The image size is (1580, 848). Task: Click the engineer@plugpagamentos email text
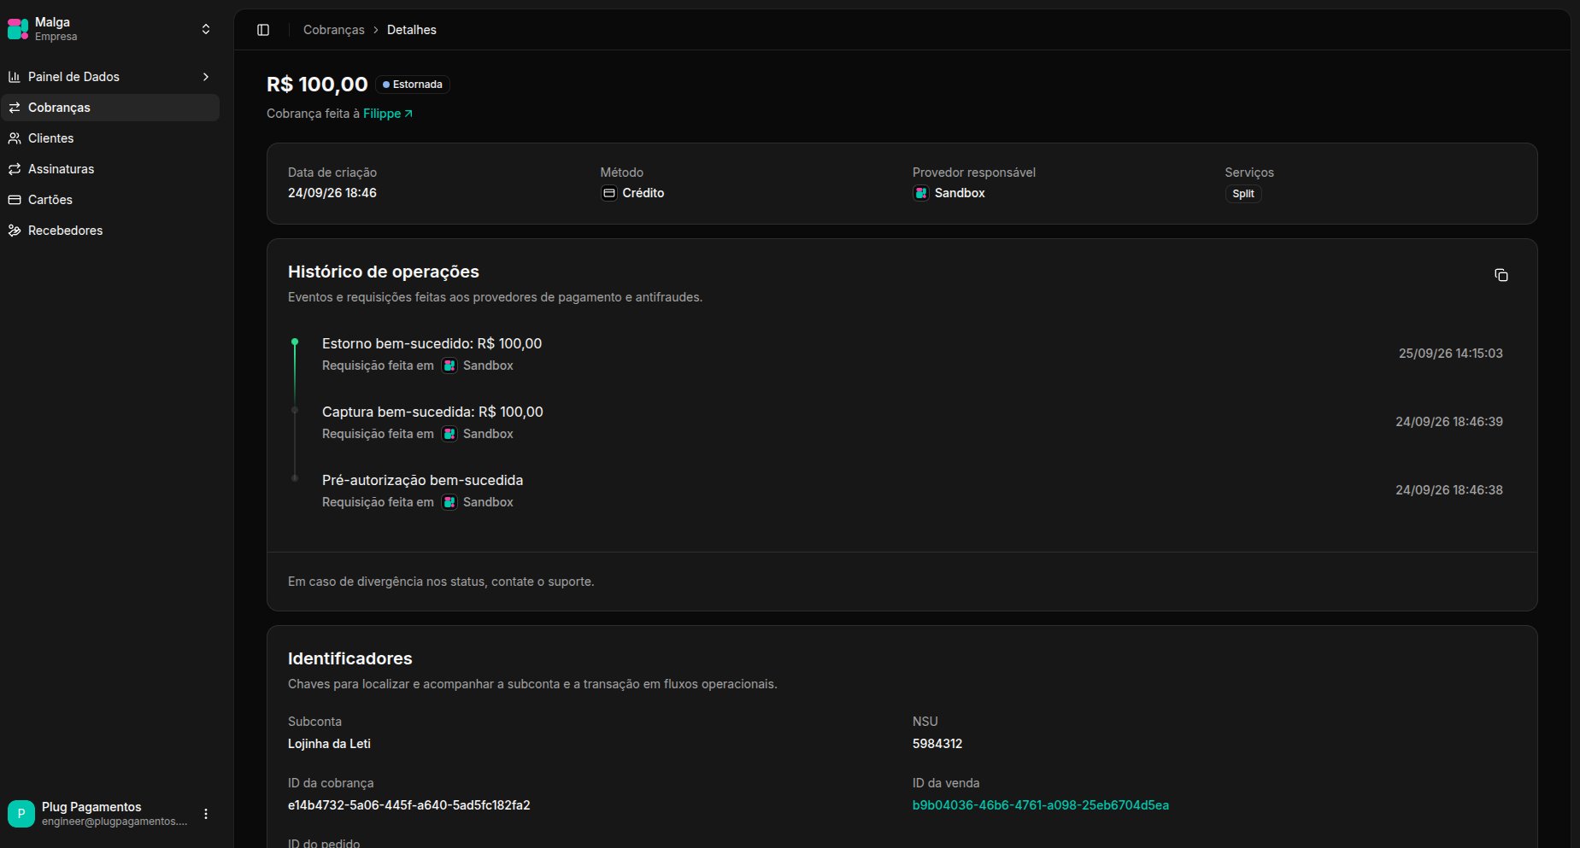(x=115, y=822)
